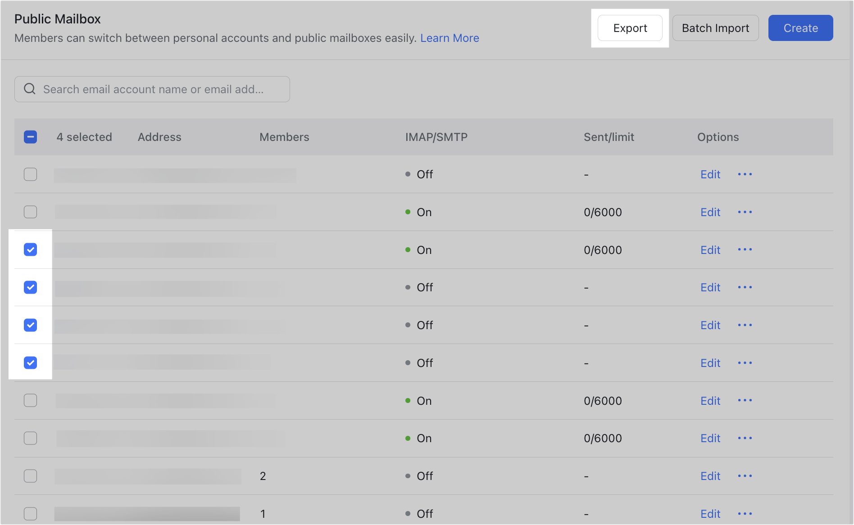
Task: Open more options for the first checked row
Action: (745, 249)
